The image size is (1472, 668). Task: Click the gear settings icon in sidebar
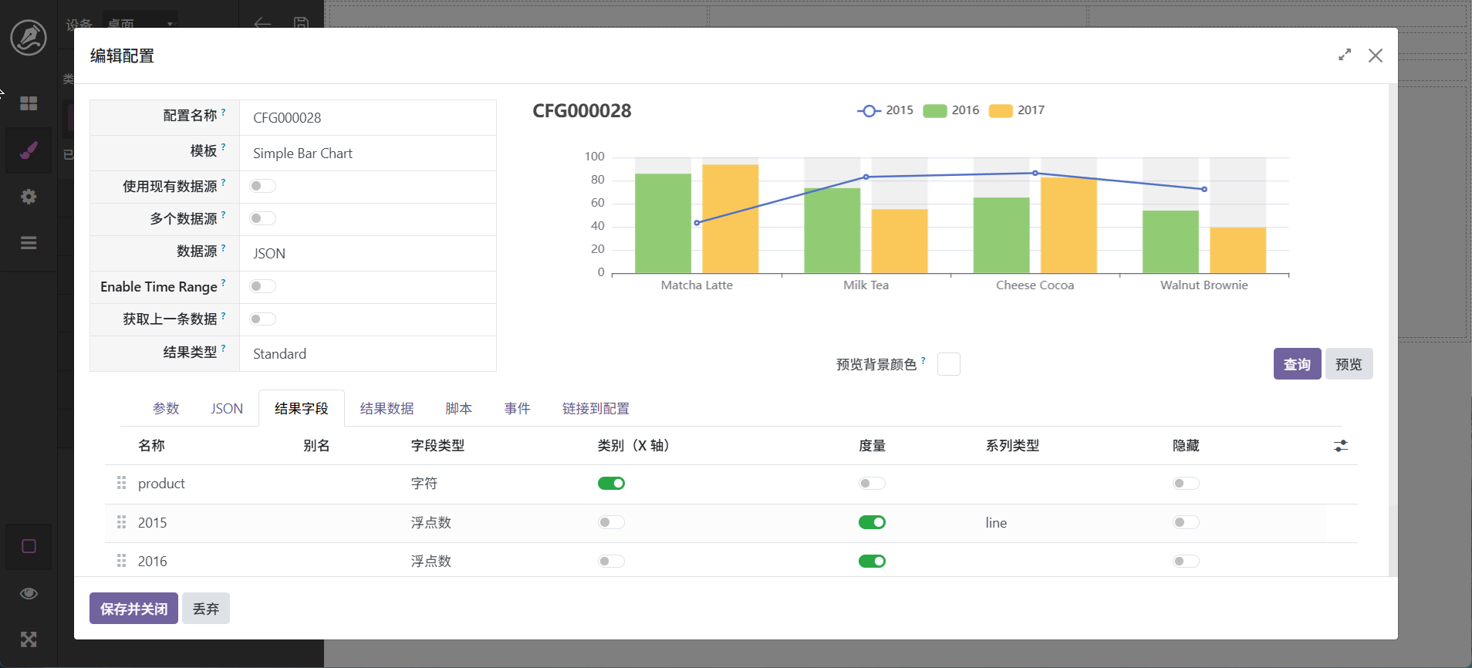click(29, 197)
